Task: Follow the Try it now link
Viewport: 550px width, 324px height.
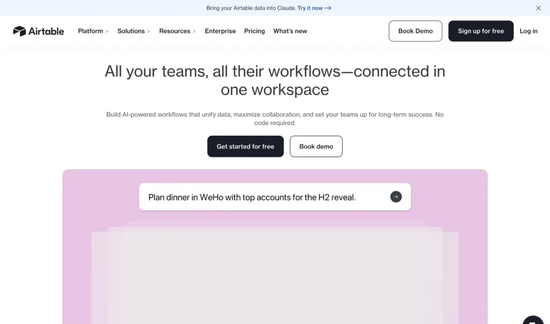Action: (x=314, y=8)
